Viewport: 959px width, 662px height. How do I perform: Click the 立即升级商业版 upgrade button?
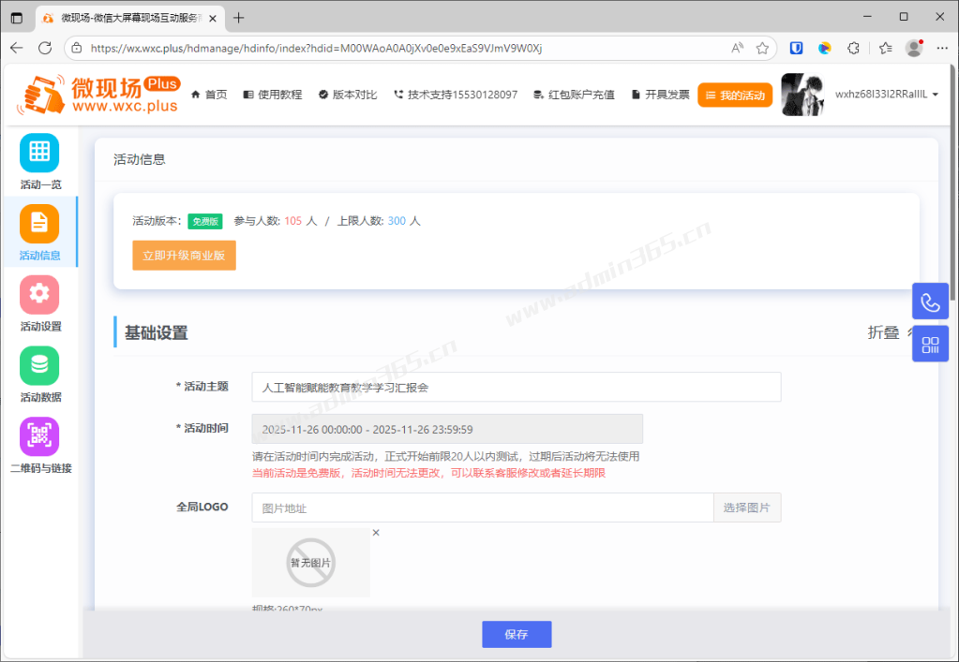point(184,255)
